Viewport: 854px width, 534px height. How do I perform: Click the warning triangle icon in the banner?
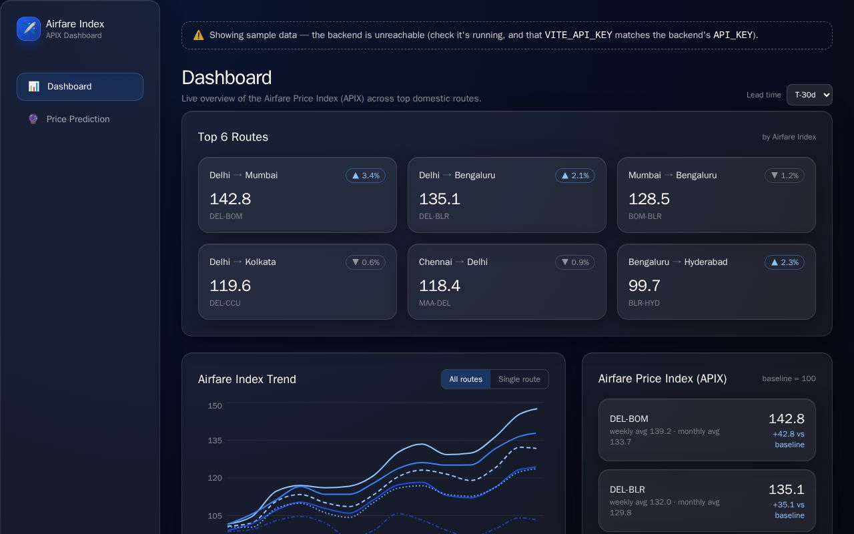pos(198,35)
